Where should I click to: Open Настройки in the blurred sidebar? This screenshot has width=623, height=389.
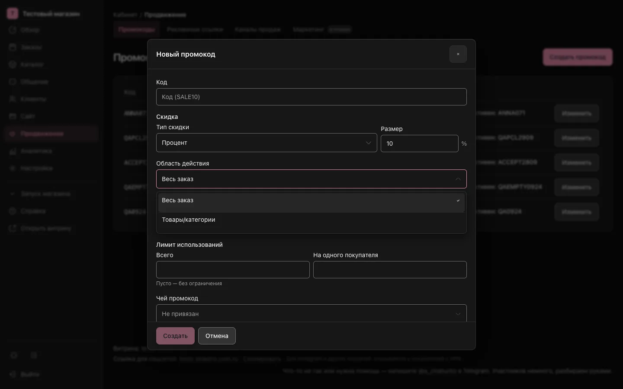51,168
